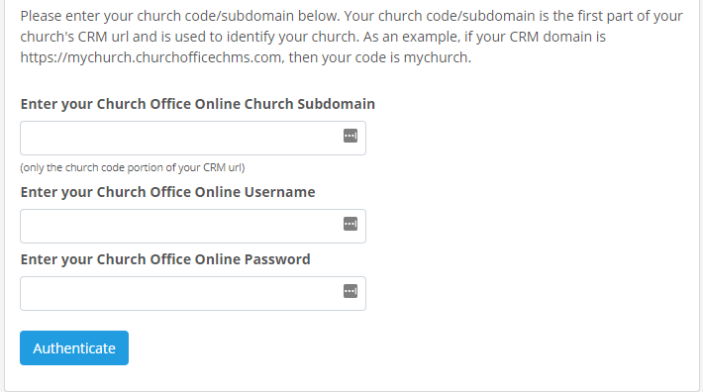
Task: Open password manager icon in Password field
Action: pos(351,291)
